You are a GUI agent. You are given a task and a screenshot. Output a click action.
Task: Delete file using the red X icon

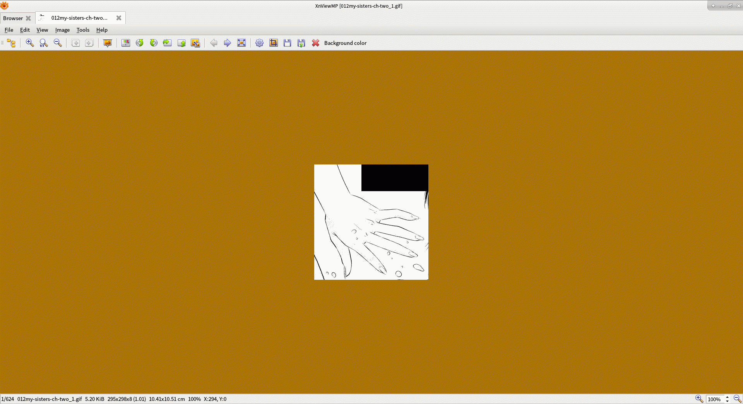click(x=316, y=43)
